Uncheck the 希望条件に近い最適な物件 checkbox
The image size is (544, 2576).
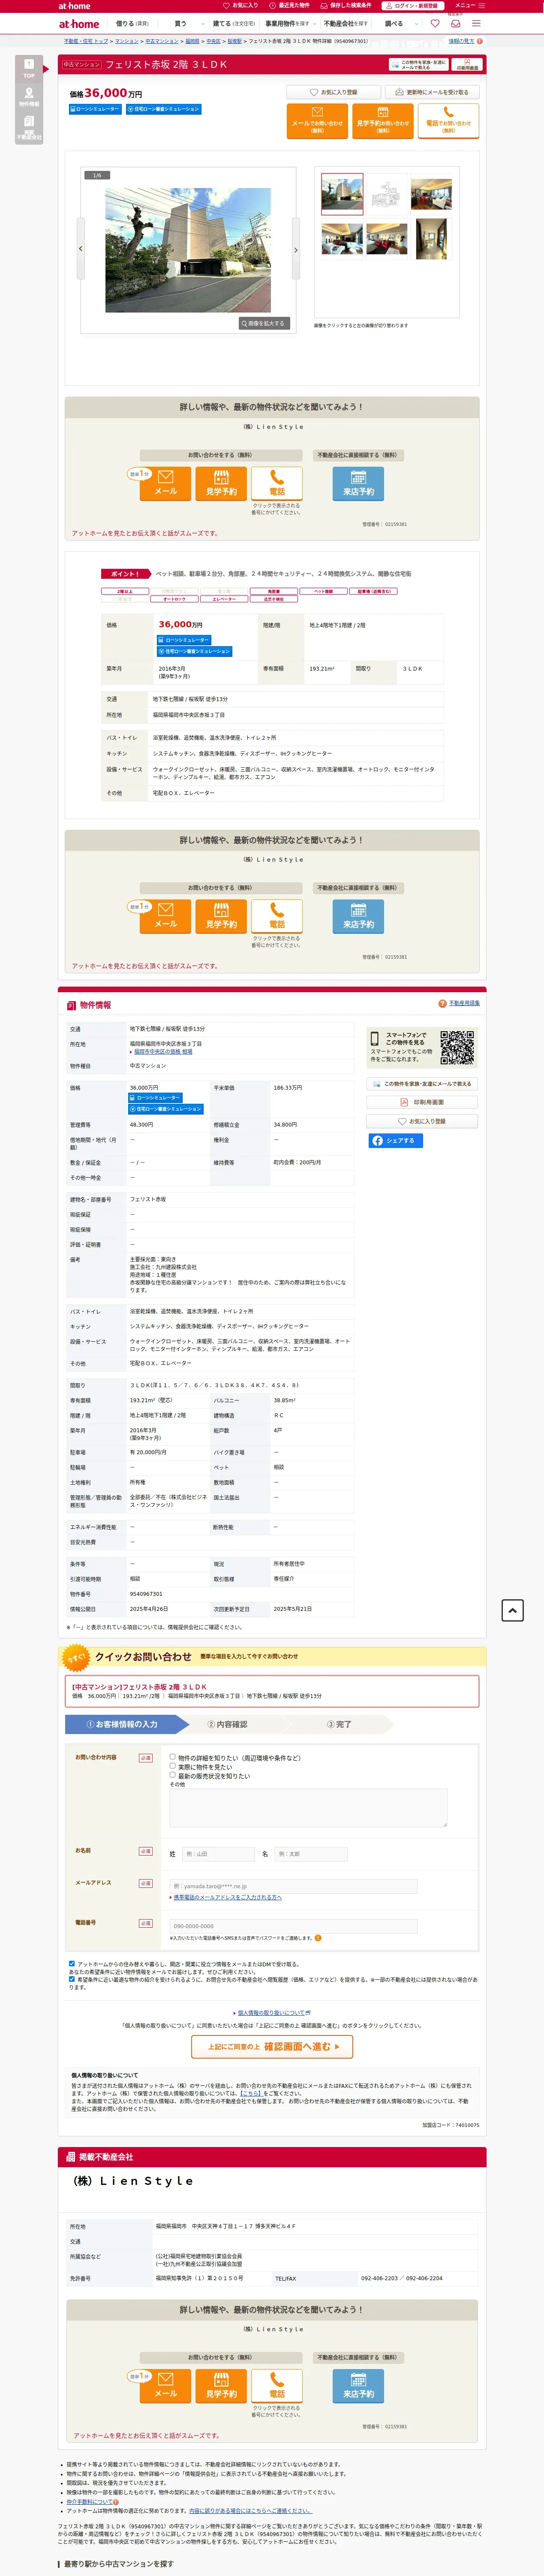point(72,1978)
